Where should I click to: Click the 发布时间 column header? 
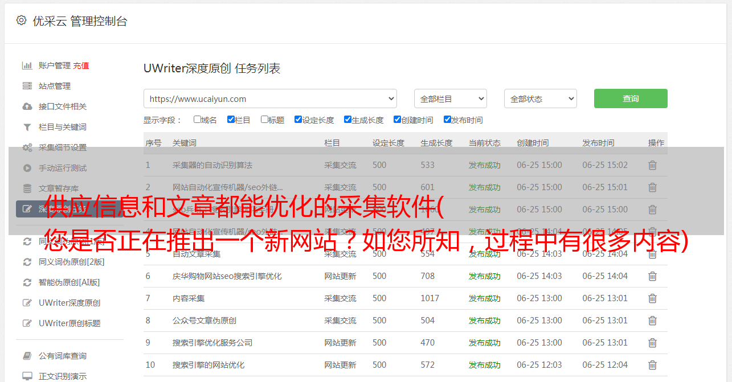point(598,143)
